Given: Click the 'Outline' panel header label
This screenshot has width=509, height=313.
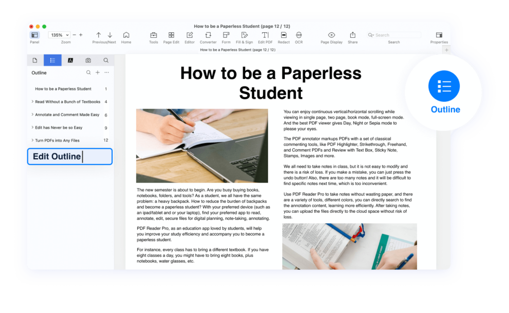Looking at the screenshot, I should point(39,73).
